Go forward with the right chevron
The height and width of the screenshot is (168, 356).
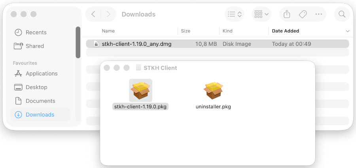pos(108,14)
